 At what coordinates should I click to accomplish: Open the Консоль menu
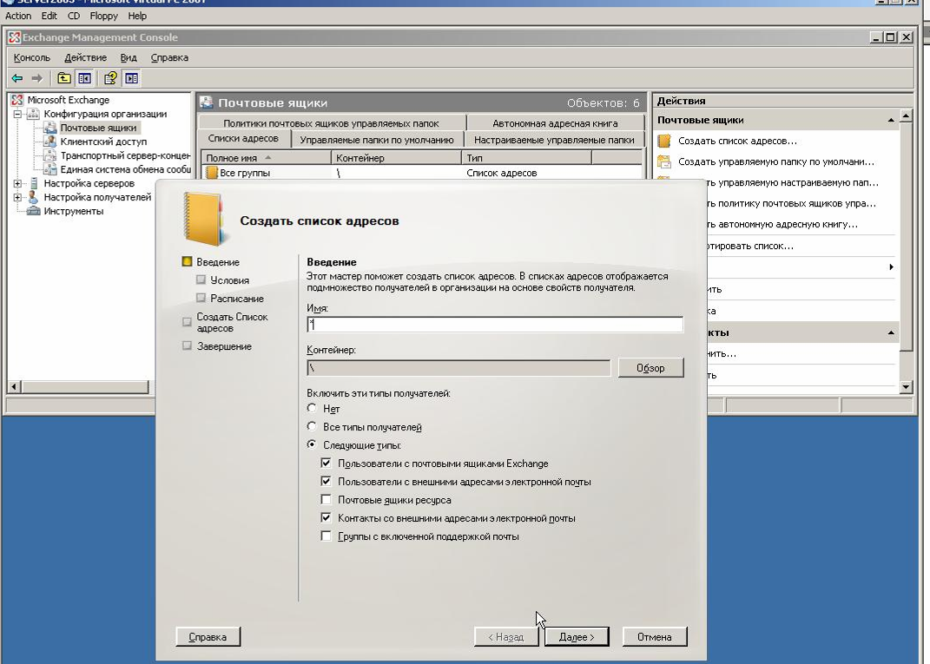32,57
